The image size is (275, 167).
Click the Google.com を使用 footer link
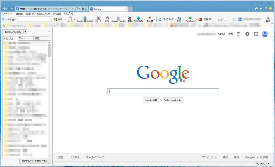tap(256, 157)
